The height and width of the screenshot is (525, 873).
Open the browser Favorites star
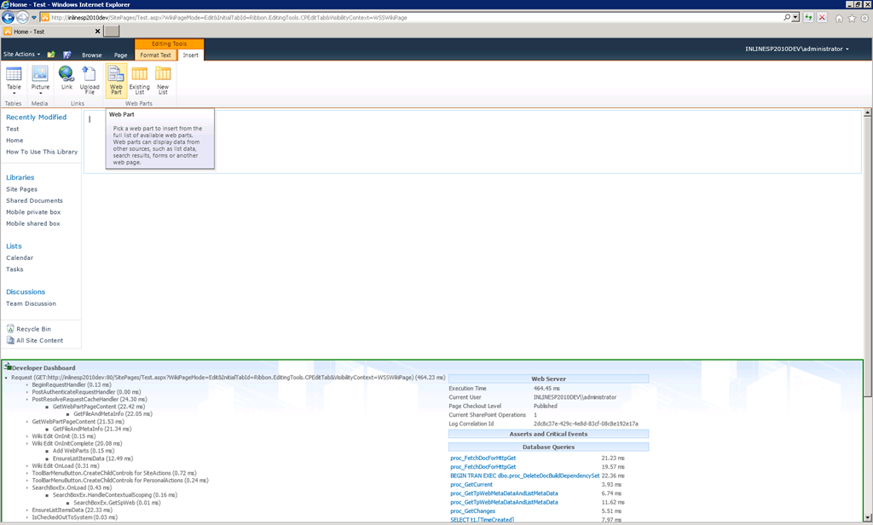click(852, 18)
